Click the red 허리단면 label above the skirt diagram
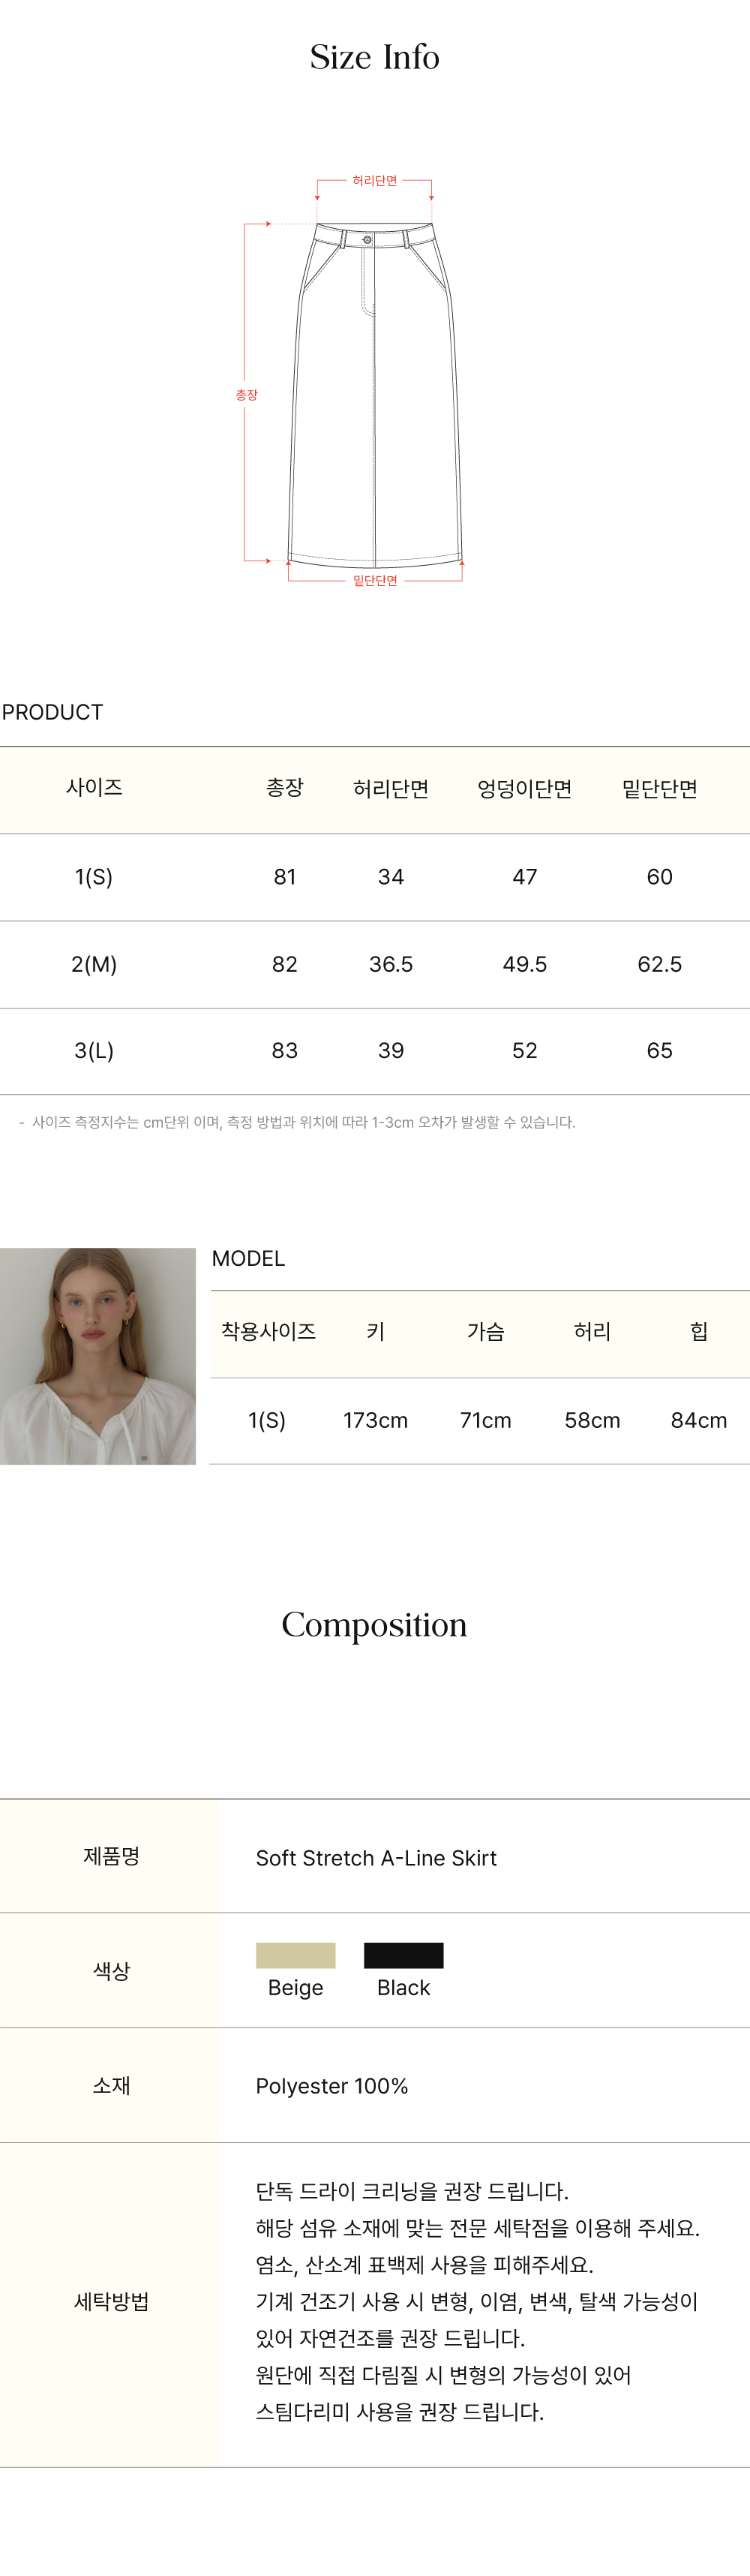Image resolution: width=750 pixels, height=2576 pixels. [375, 181]
